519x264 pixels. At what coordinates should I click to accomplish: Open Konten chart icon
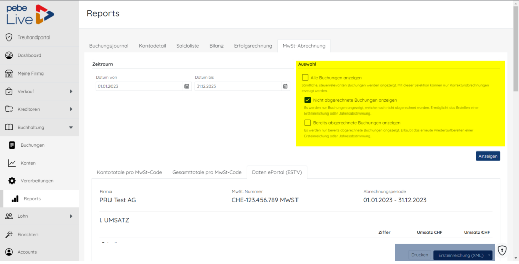point(12,163)
